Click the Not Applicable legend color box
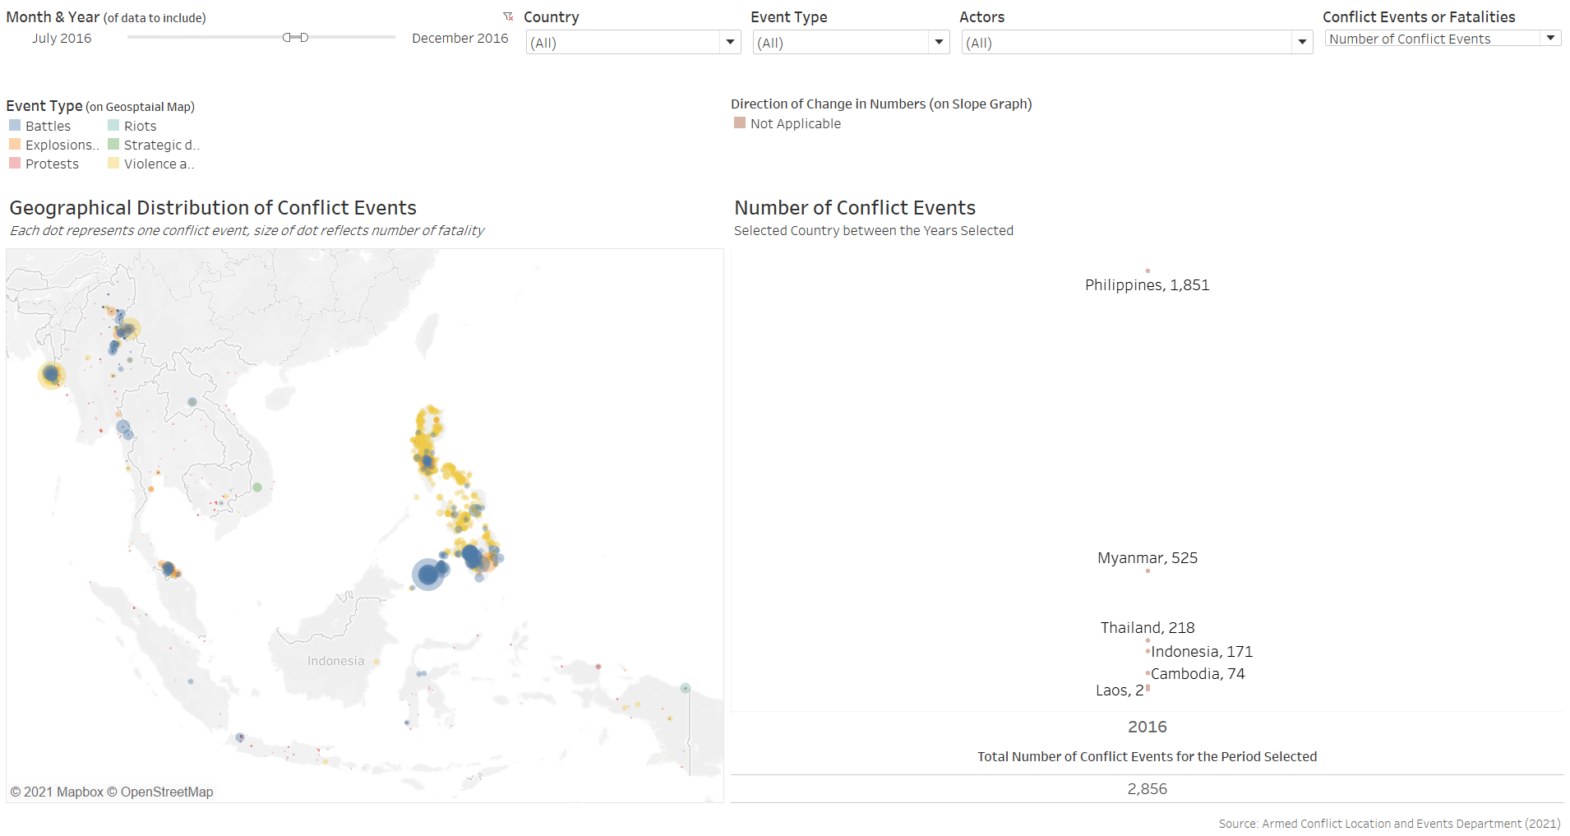1570x836 pixels. click(x=740, y=123)
